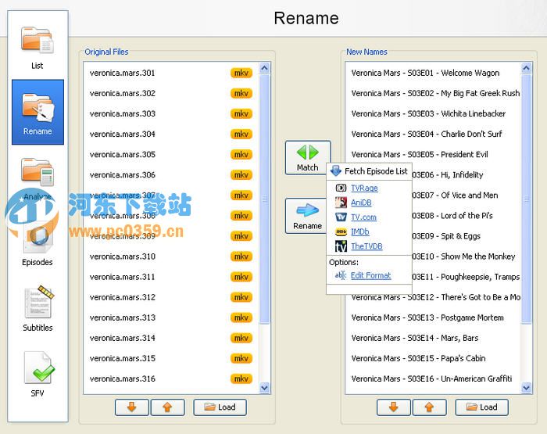The height and width of the screenshot is (434, 547).
Task: Select file veronica.mars.311
Action: (171, 277)
